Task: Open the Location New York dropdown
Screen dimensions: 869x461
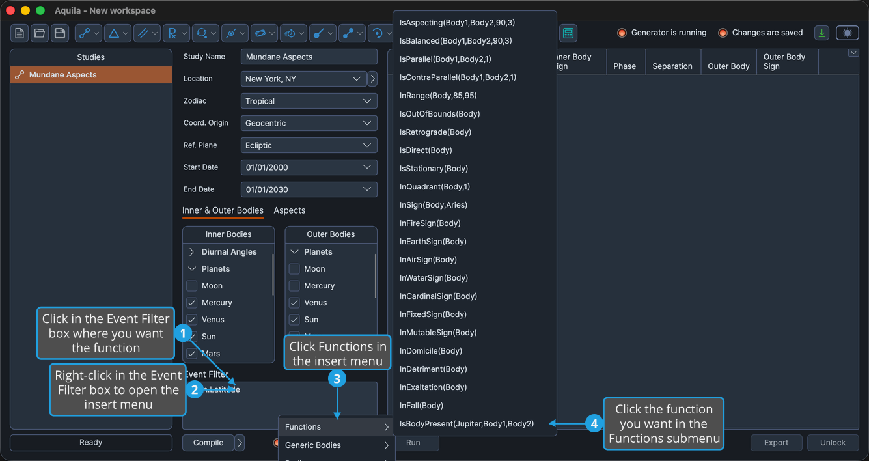Action: [303, 79]
